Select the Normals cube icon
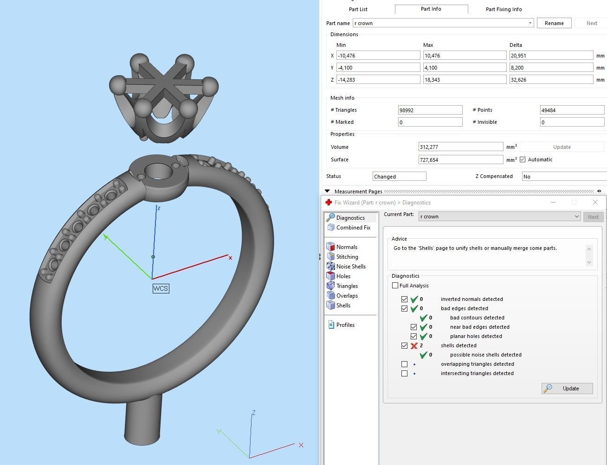 click(330, 247)
